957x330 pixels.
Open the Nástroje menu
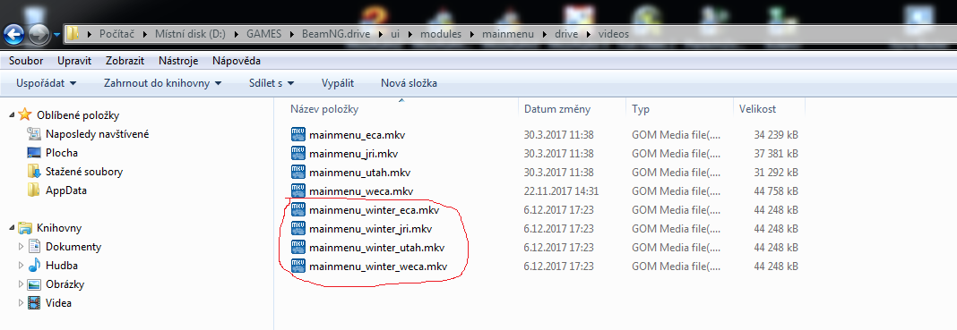click(x=179, y=61)
